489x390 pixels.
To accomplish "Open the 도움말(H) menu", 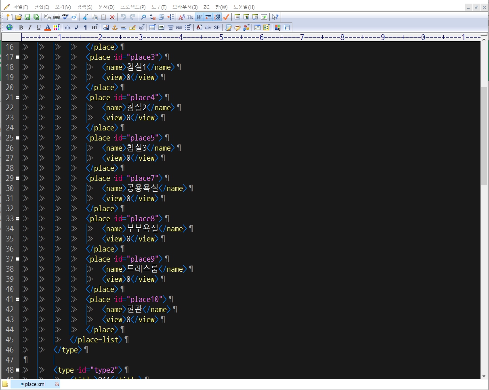I will tap(244, 7).
